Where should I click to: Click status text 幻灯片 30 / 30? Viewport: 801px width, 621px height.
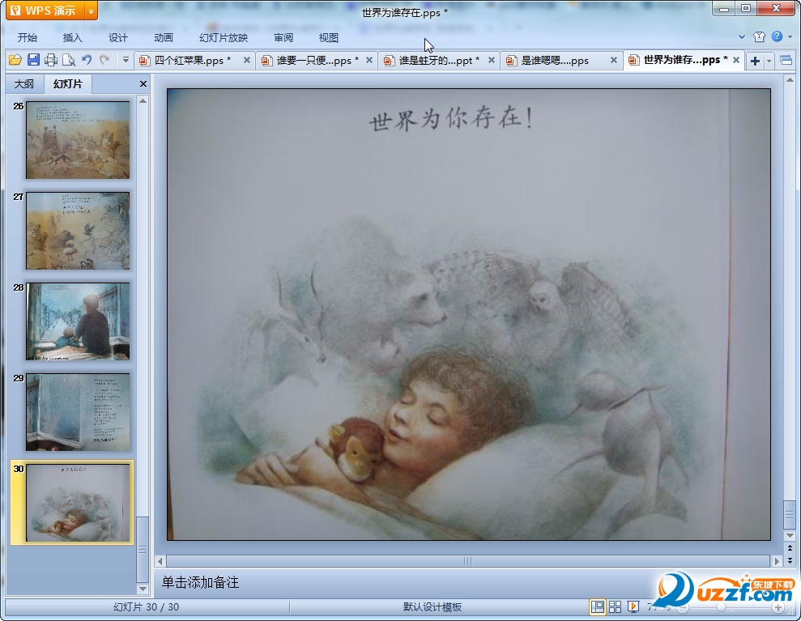[146, 607]
